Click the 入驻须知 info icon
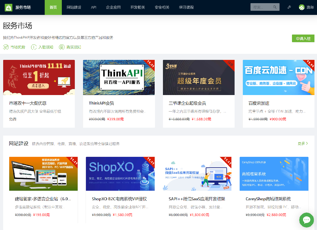Screen dimensions: 317x230 [x=34, y=47]
